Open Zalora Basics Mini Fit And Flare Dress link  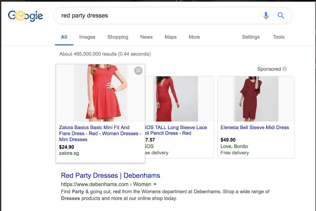[100, 133]
